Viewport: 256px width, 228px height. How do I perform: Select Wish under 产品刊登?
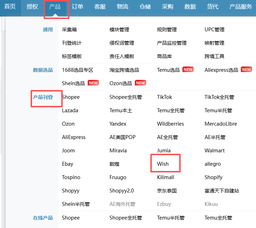pos(163,164)
